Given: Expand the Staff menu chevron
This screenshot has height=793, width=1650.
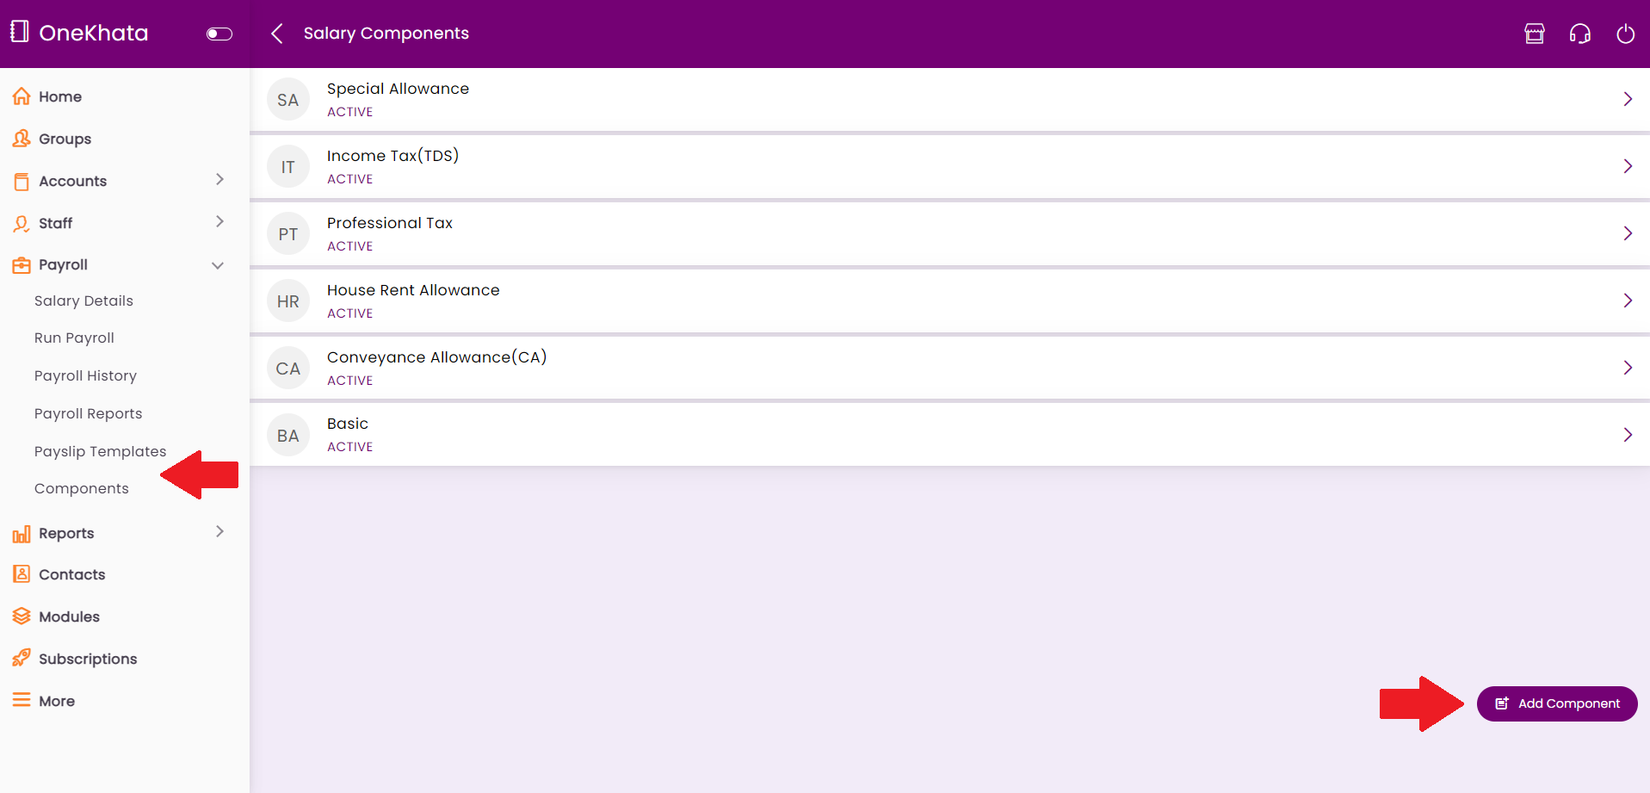Looking at the screenshot, I should (219, 221).
